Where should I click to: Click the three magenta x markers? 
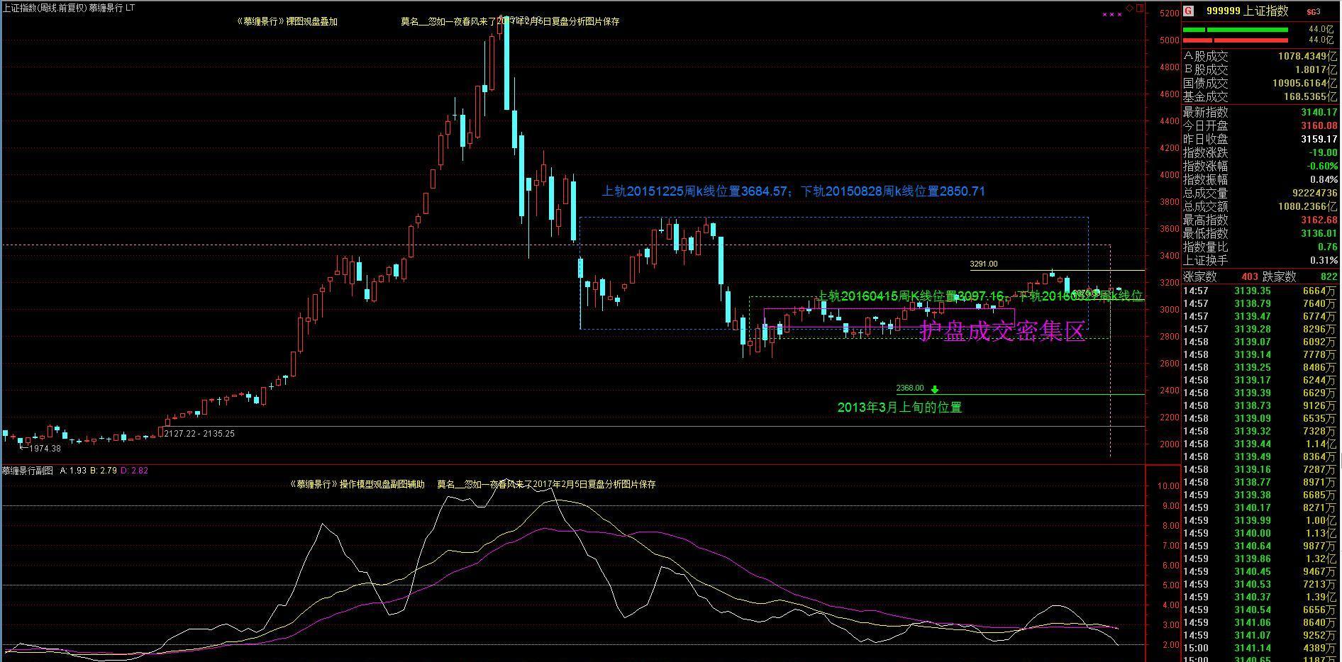coord(1112,14)
